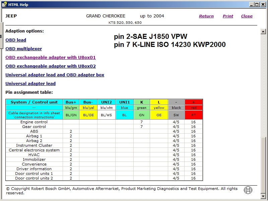Select the Engine control table row
The image size is (268, 201).
(34, 122)
